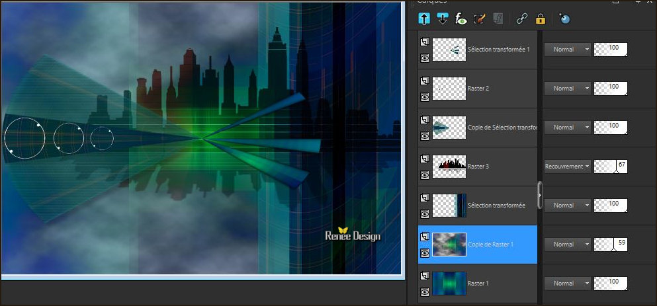Click layer type icon of Raster 1
Image resolution: width=657 pixels, height=306 pixels.
tap(425, 276)
